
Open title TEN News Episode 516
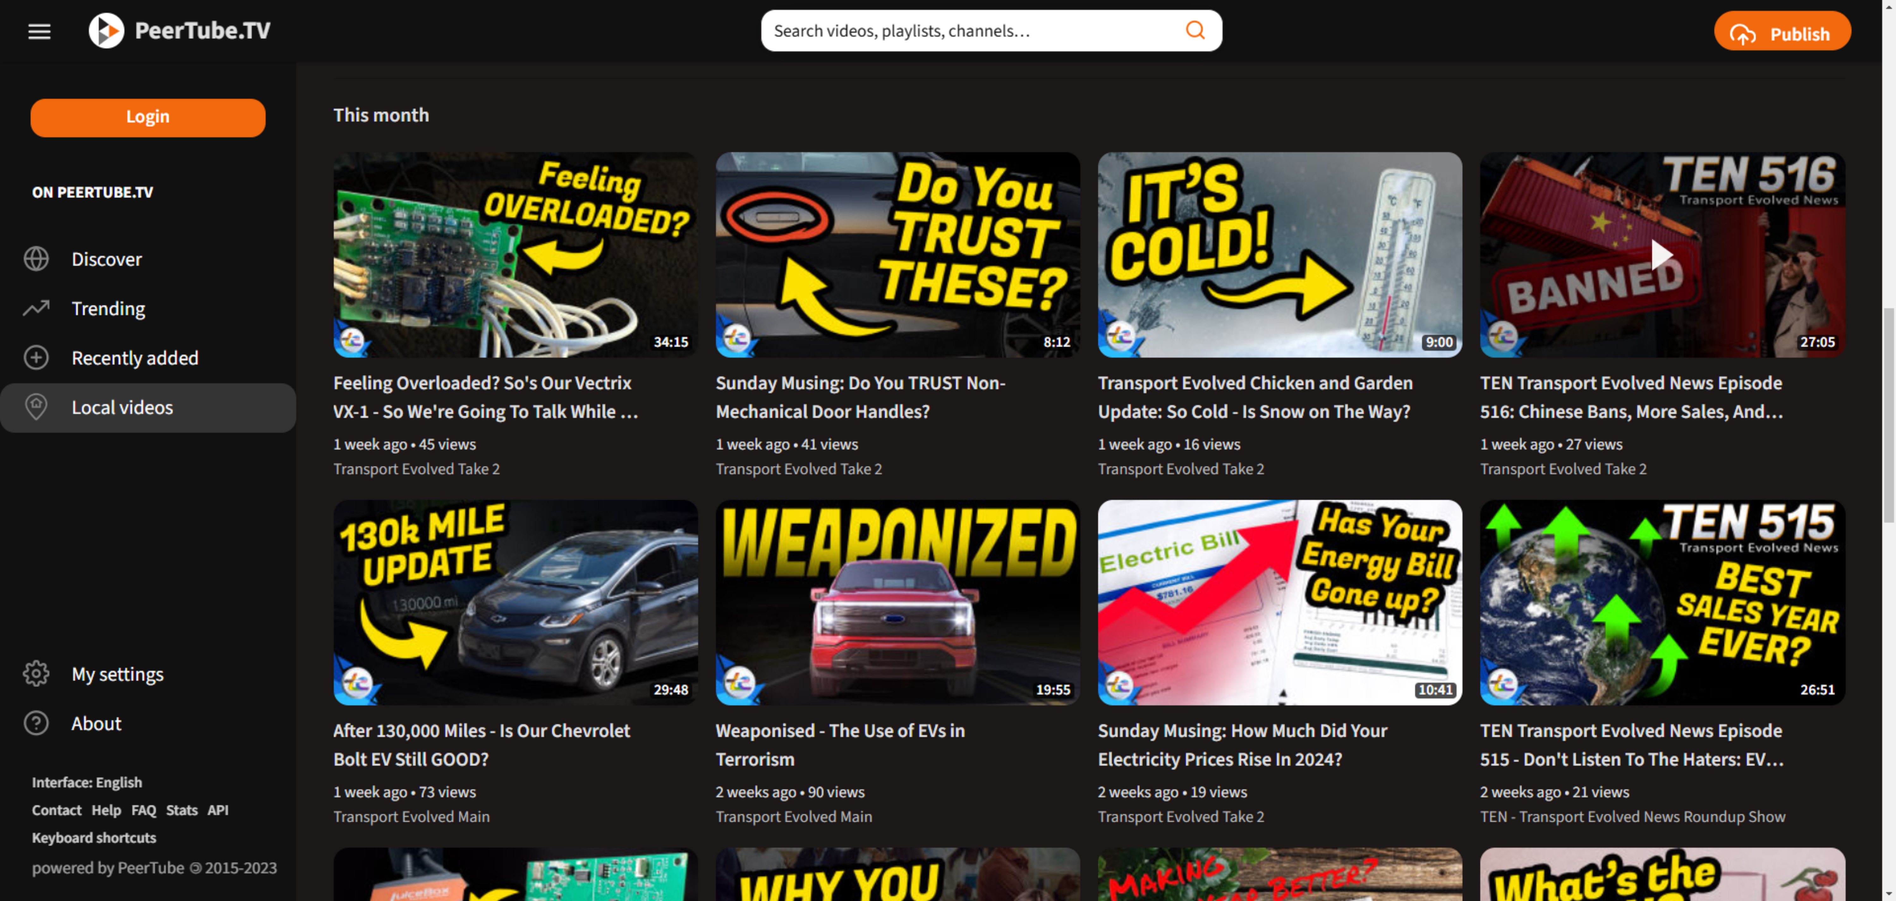1632,397
